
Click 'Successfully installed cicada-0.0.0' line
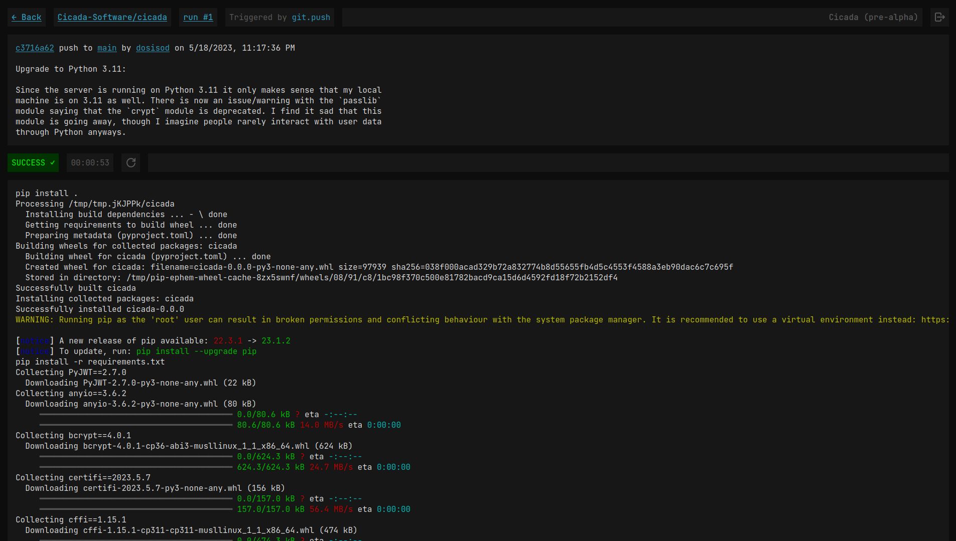[x=100, y=309]
